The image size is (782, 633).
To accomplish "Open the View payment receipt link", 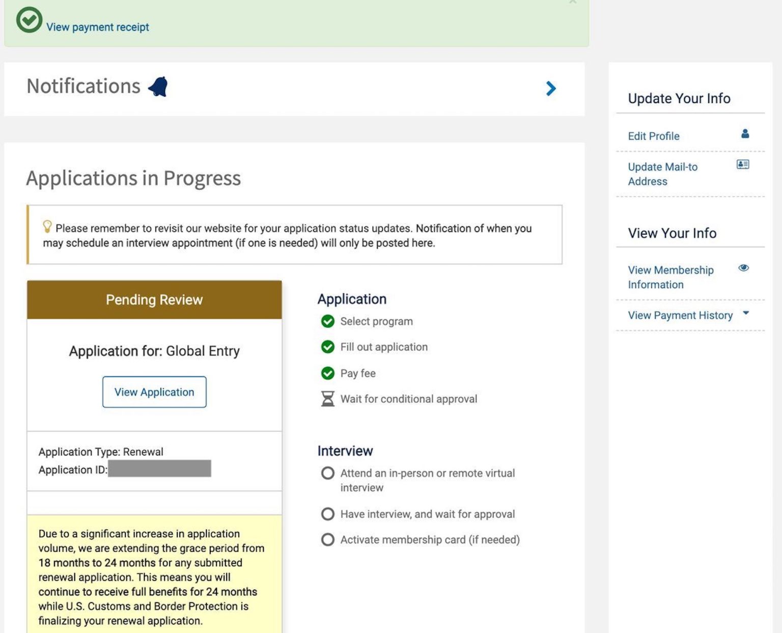I will (x=97, y=27).
